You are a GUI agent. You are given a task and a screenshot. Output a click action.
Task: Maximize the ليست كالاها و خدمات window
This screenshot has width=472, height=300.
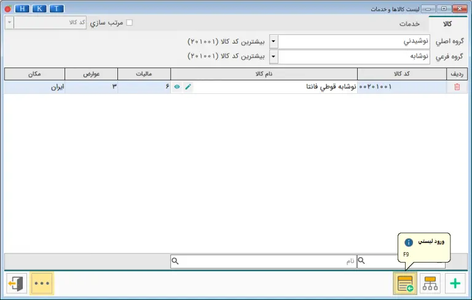(x=444, y=9)
